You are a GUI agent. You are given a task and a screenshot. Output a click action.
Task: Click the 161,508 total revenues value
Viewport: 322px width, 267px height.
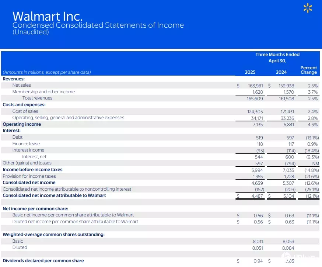(286, 99)
